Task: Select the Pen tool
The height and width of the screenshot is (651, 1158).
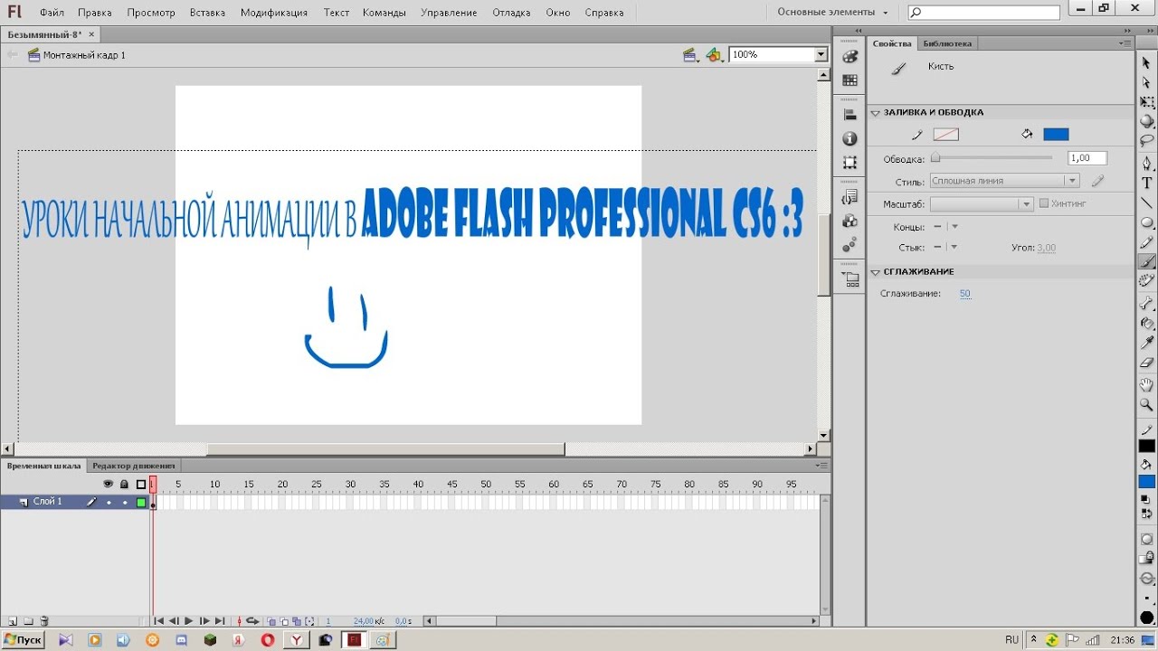Action: click(x=1147, y=164)
